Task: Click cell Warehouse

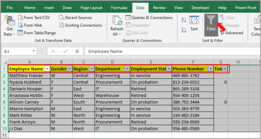Action: pyautogui.click(x=113, y=95)
